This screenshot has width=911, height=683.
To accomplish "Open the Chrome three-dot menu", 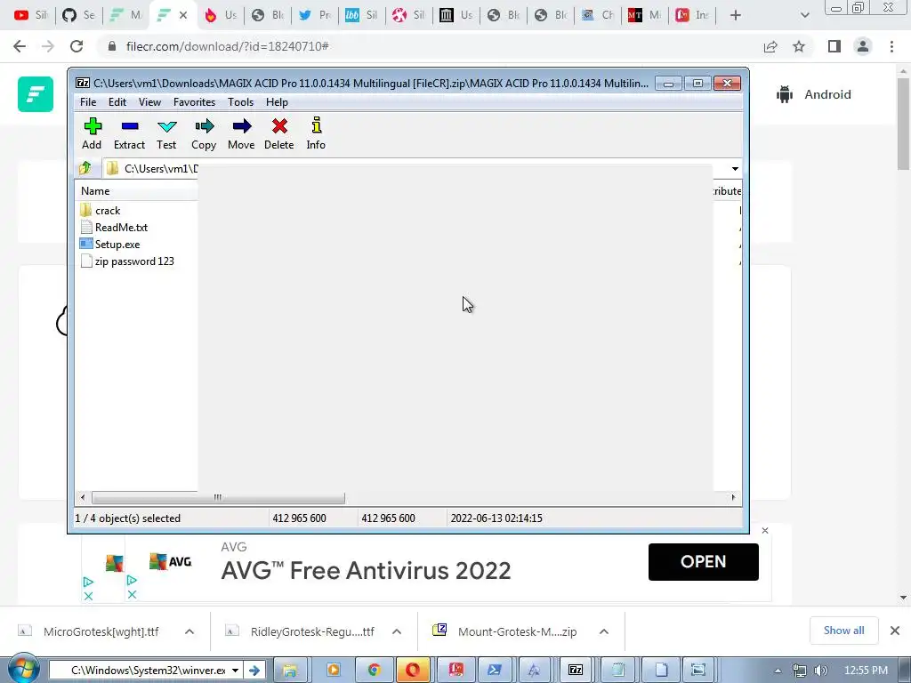I will (891, 46).
